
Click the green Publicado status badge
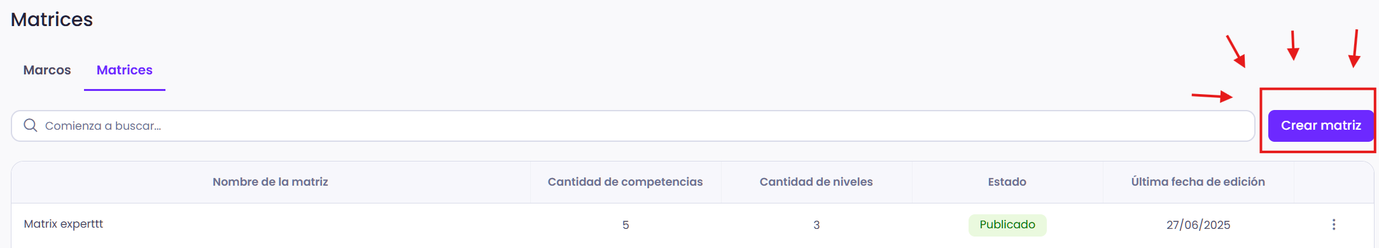tap(1007, 224)
